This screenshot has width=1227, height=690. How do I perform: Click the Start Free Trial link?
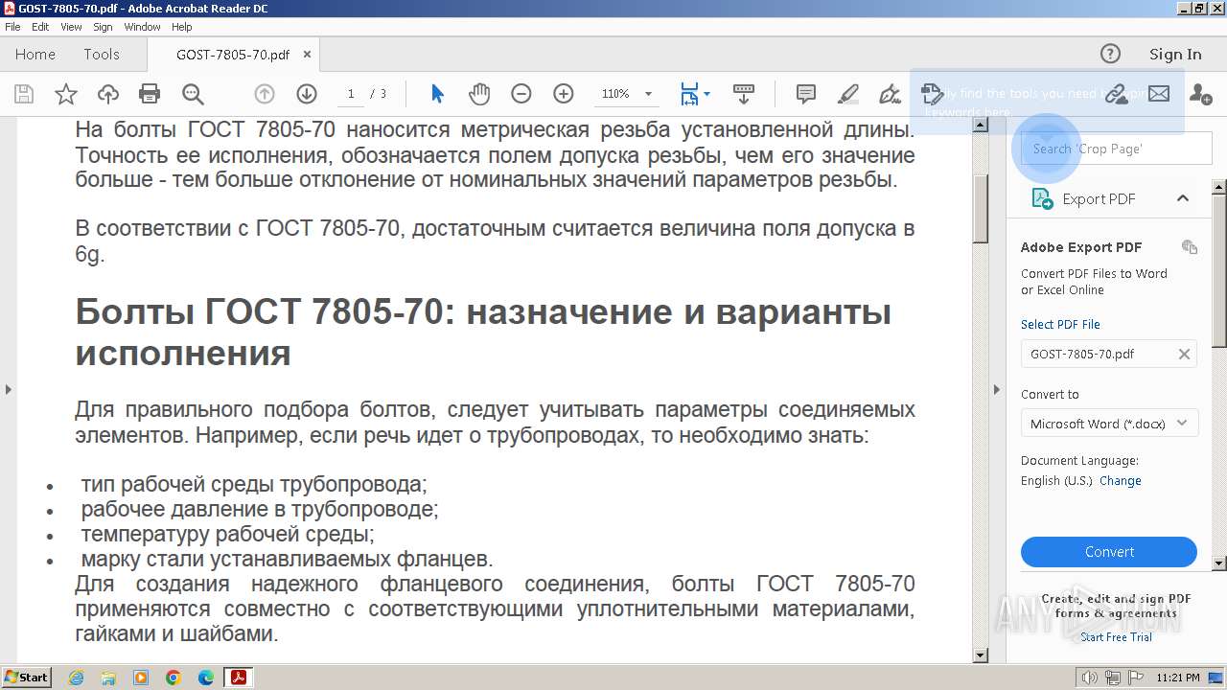(x=1116, y=637)
